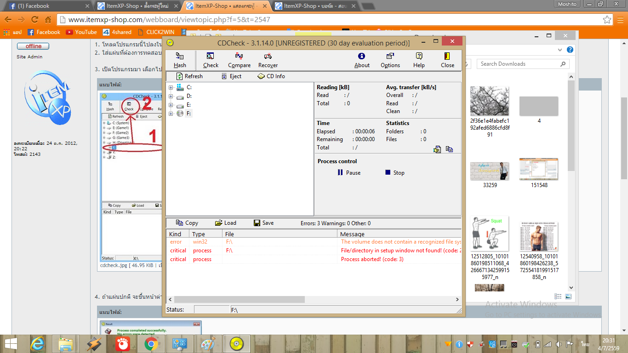
Task: Open CDCheck Options
Action: tap(390, 60)
